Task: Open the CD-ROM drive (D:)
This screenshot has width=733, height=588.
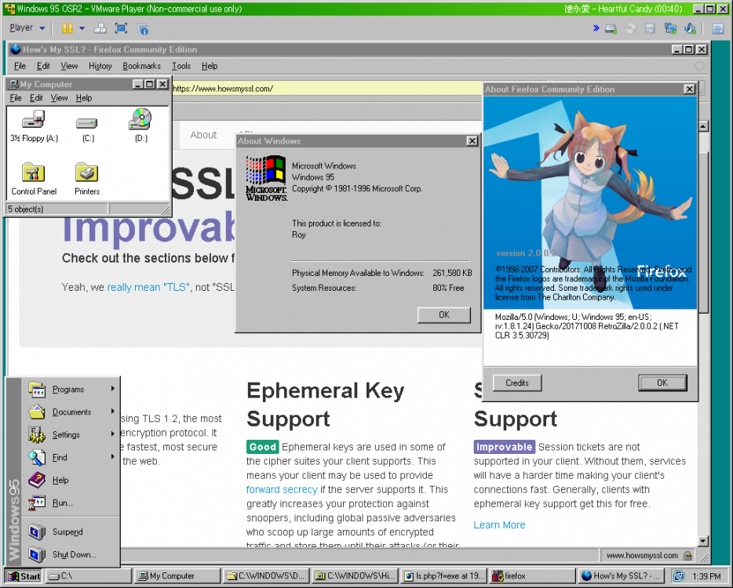Action: coord(140,119)
